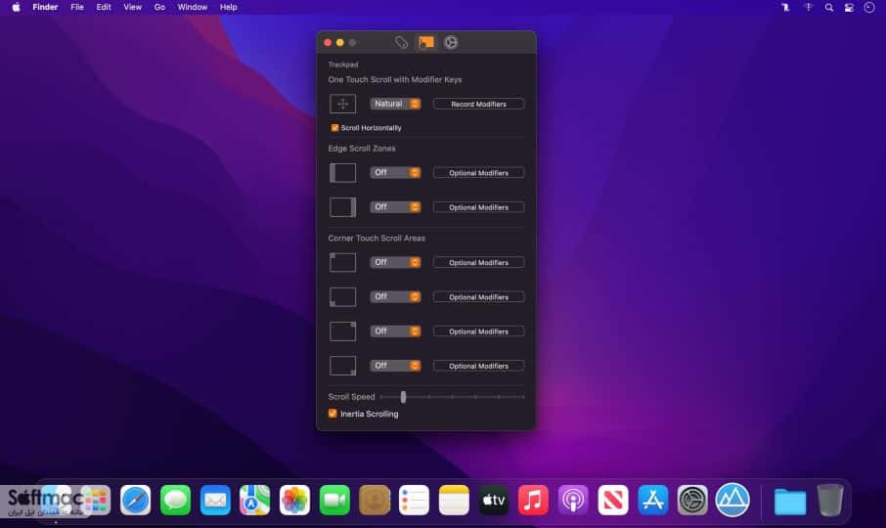This screenshot has width=886, height=528.
Task: Toggle the Inertia Scrolling checkbox
Action: [332, 414]
